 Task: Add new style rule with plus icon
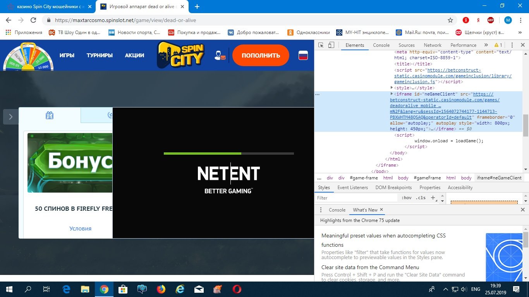(433, 198)
